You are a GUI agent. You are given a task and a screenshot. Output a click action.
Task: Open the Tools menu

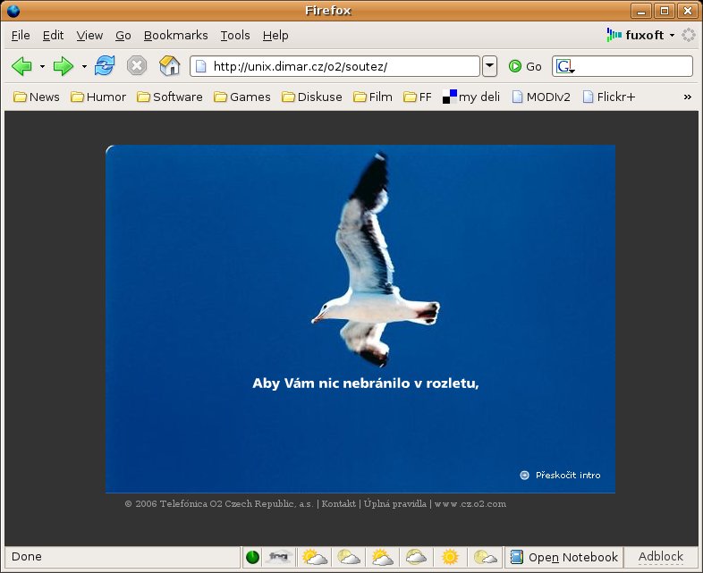click(x=235, y=36)
